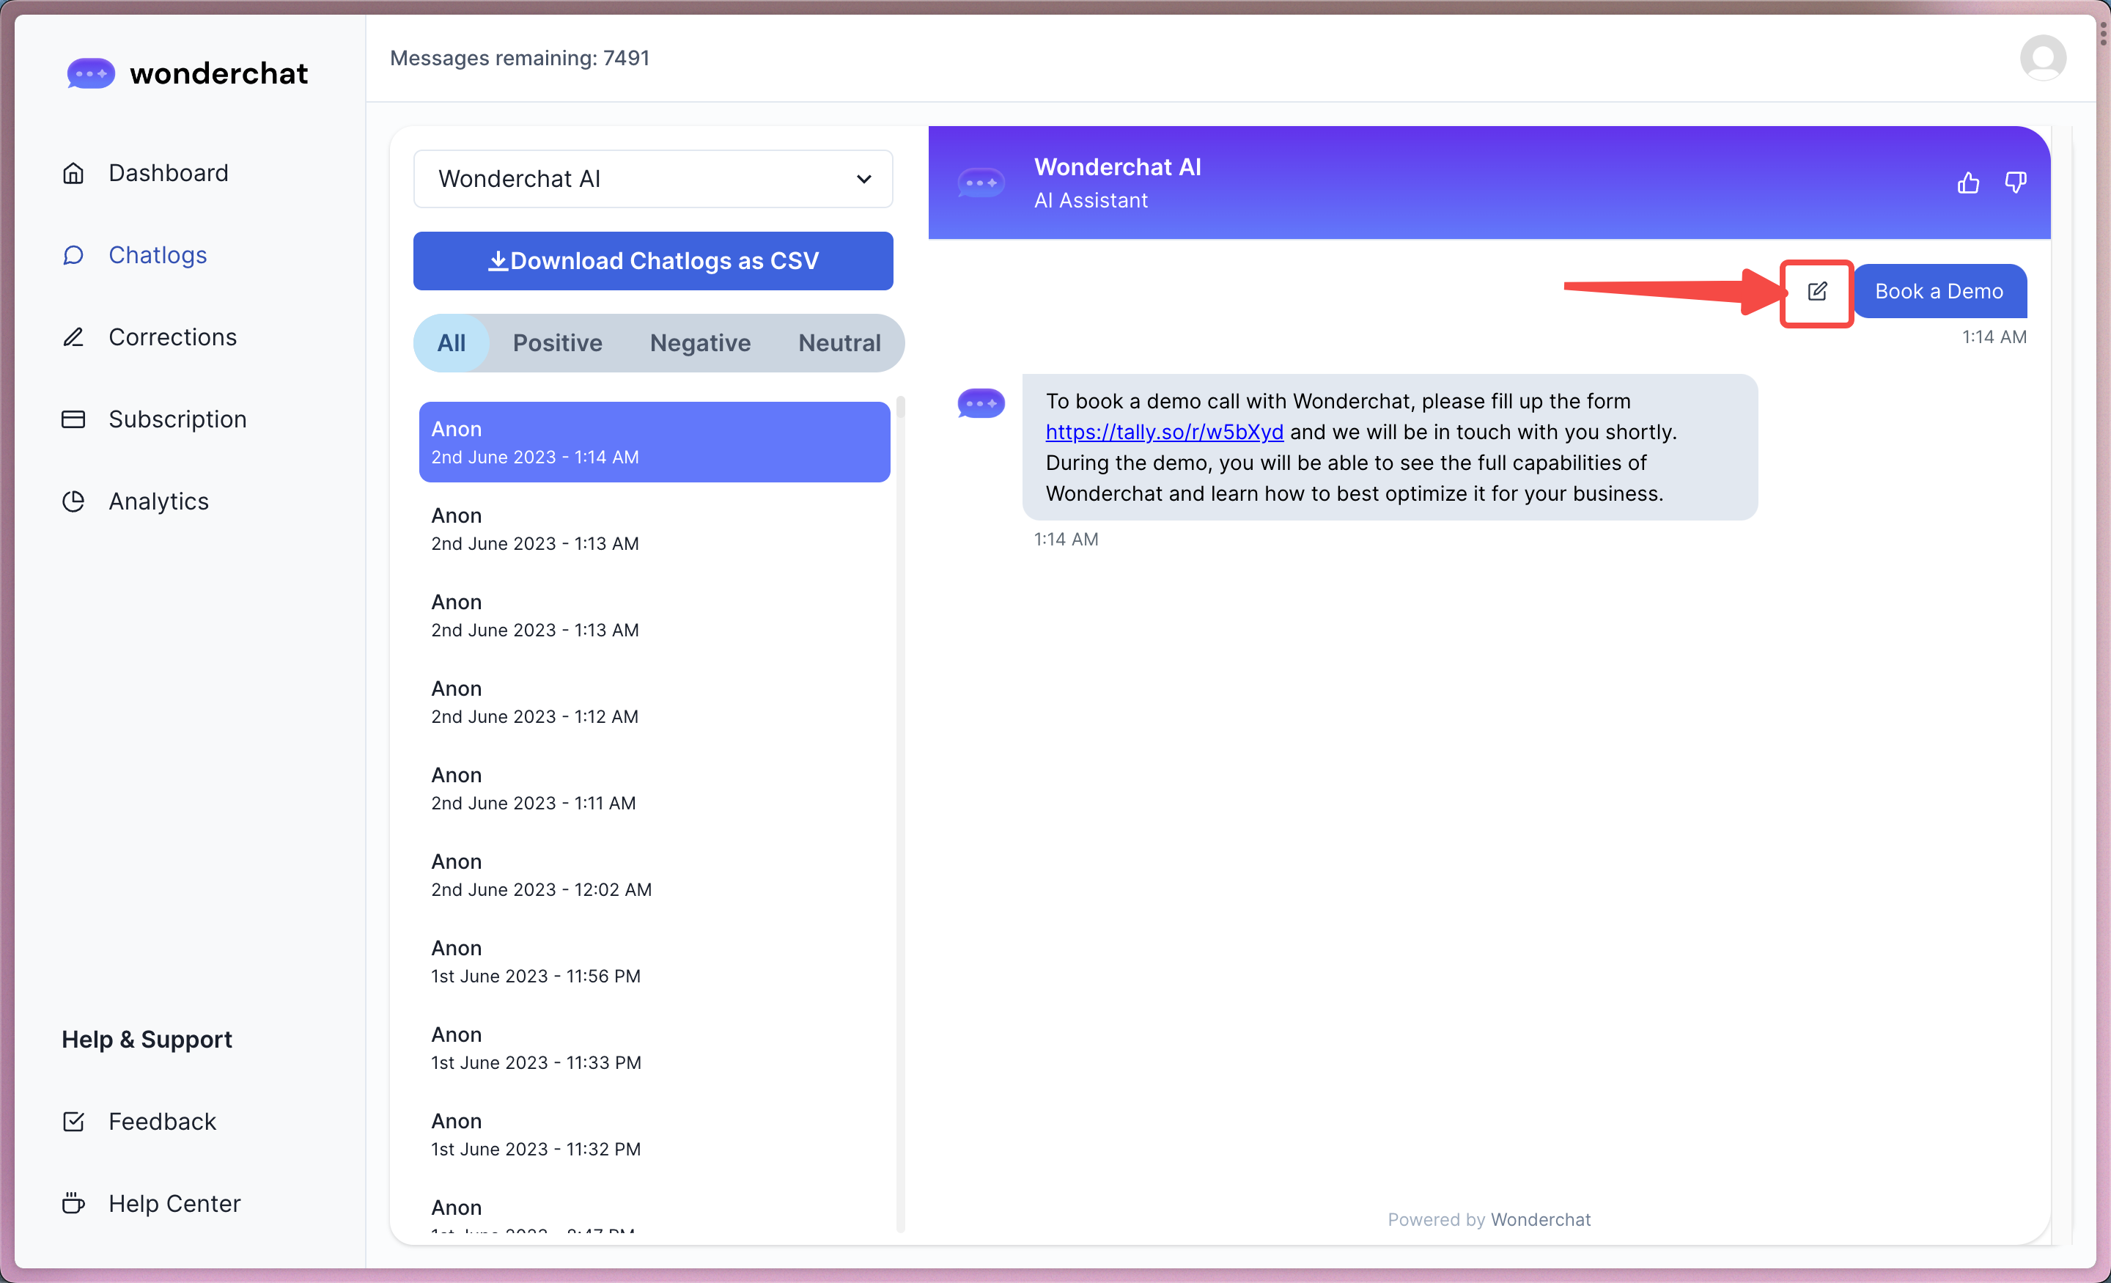The width and height of the screenshot is (2111, 1283).
Task: Click Download Chatlogs as CSV button
Action: [x=653, y=260]
